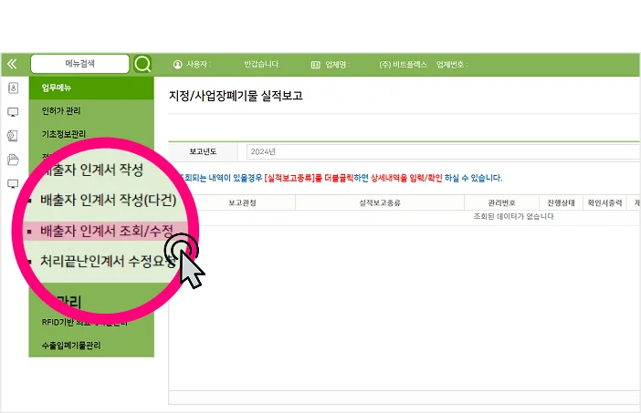Click into the 메뉴검색 search field
The width and height of the screenshot is (641, 413).
coord(79,65)
